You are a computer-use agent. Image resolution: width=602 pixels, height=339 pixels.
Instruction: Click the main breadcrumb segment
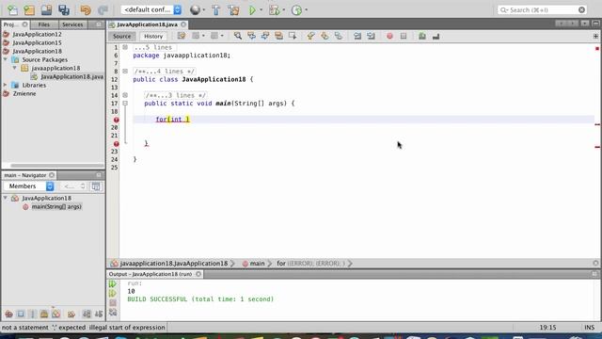tap(257, 264)
